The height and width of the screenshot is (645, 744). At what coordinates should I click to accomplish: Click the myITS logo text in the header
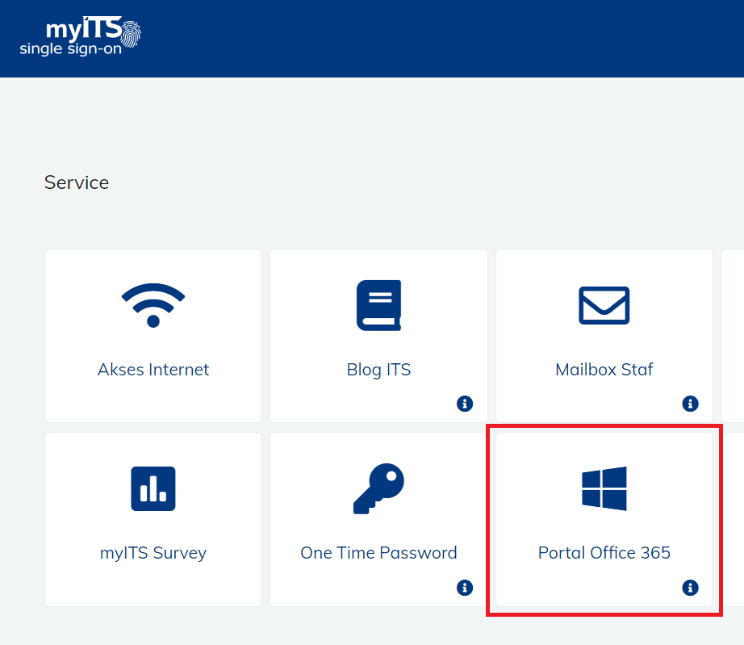81,29
